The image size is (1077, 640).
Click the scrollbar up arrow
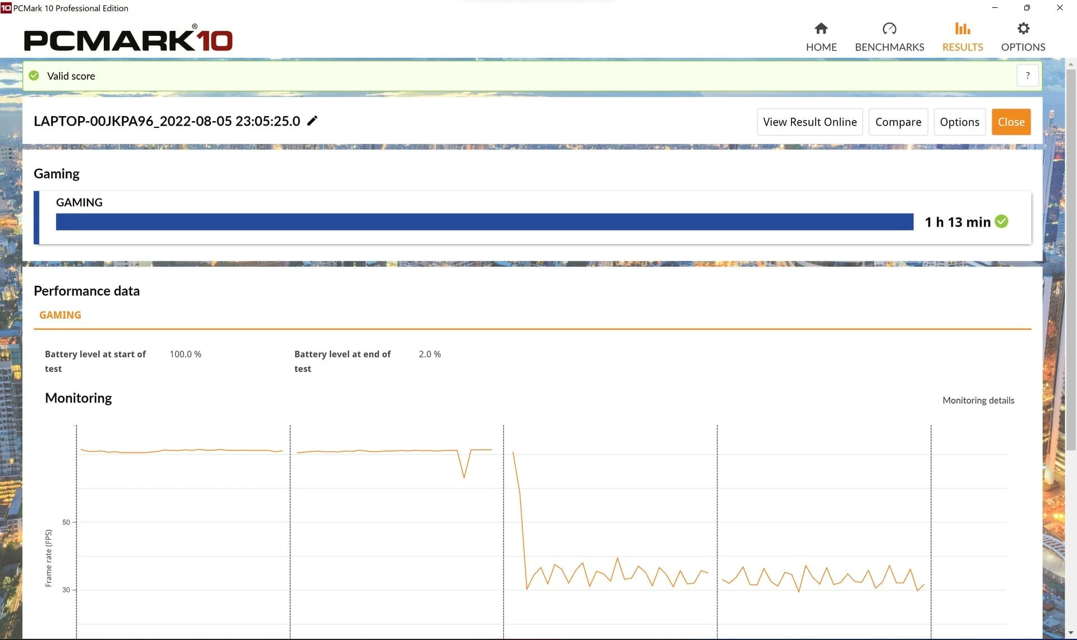point(1071,63)
